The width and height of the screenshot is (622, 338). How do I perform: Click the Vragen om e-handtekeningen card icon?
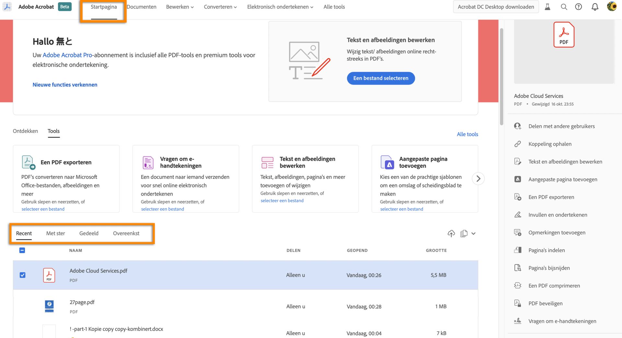(148, 162)
